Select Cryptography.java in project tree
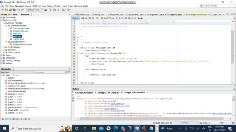 pos(21,28)
